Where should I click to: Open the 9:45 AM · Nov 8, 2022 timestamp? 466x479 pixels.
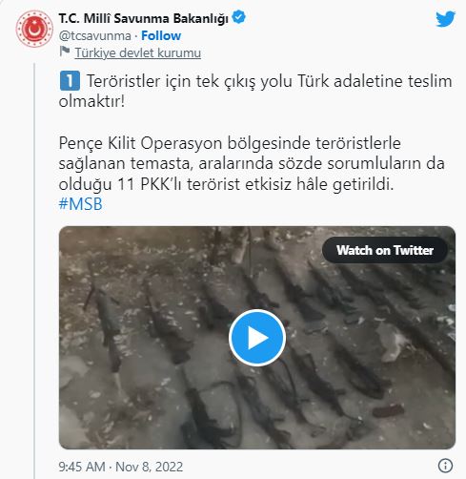121,467
